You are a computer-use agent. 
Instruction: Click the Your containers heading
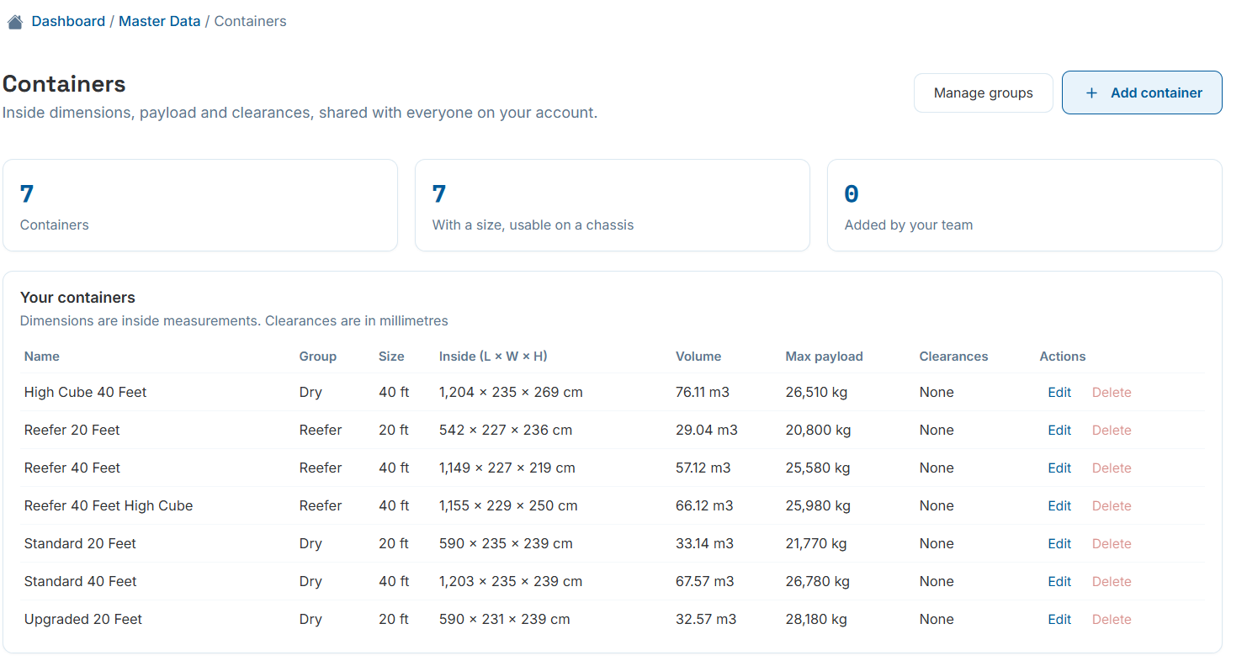coord(77,298)
